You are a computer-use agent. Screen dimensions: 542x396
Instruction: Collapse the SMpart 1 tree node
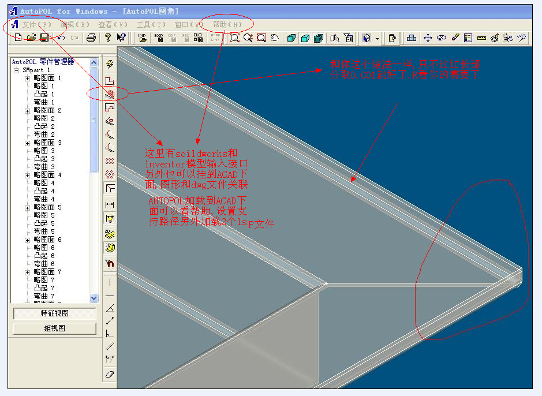click(x=16, y=70)
